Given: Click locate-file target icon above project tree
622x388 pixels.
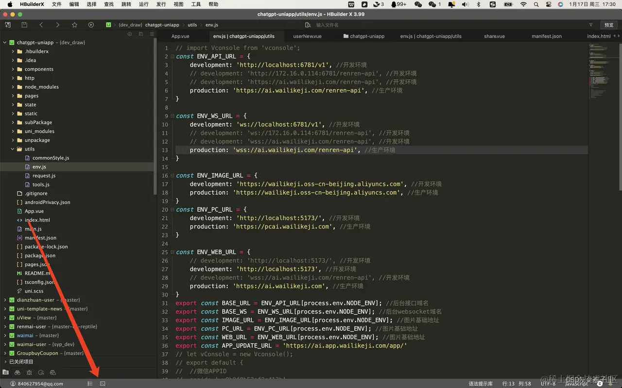Looking at the screenshot, I should 130,34.
